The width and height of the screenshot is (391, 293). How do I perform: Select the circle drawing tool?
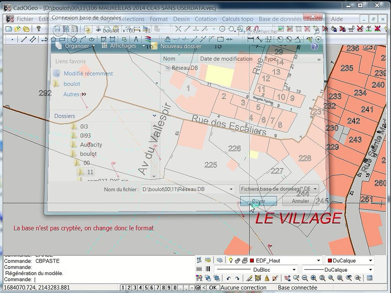(x=74, y=39)
